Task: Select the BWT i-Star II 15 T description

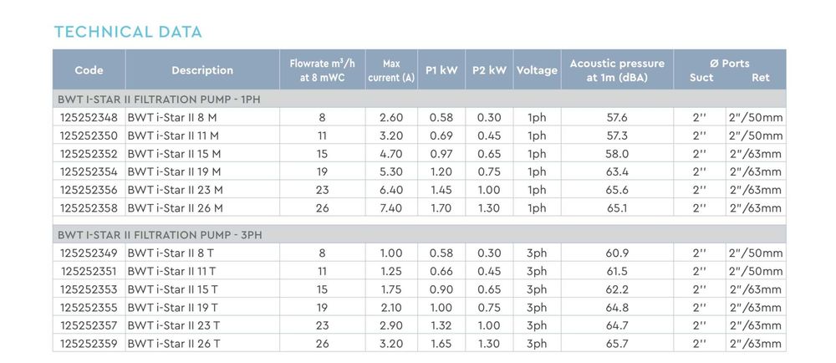Action: point(172,289)
